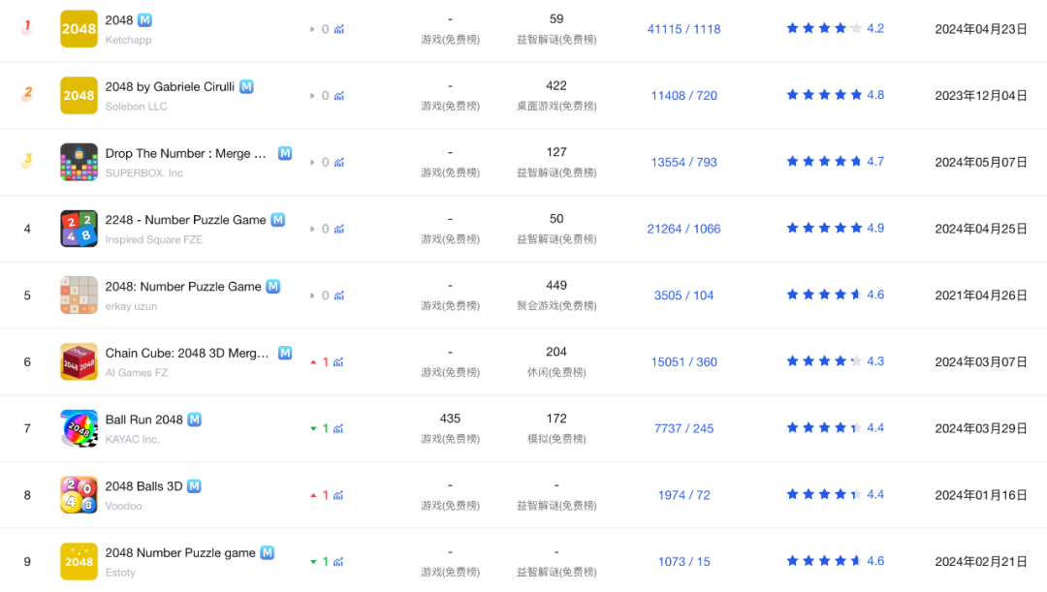This screenshot has width=1047, height=592.
Task: Click developer name Ketchapp
Action: tap(128, 40)
